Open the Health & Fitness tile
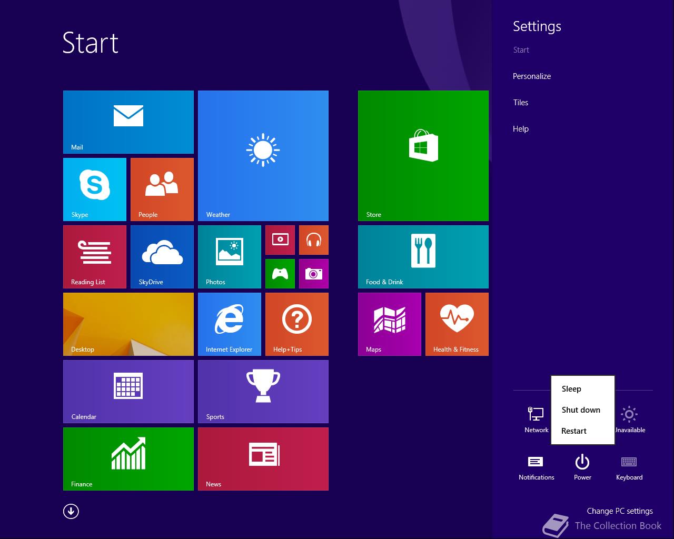This screenshot has height=539, width=674. [x=457, y=324]
